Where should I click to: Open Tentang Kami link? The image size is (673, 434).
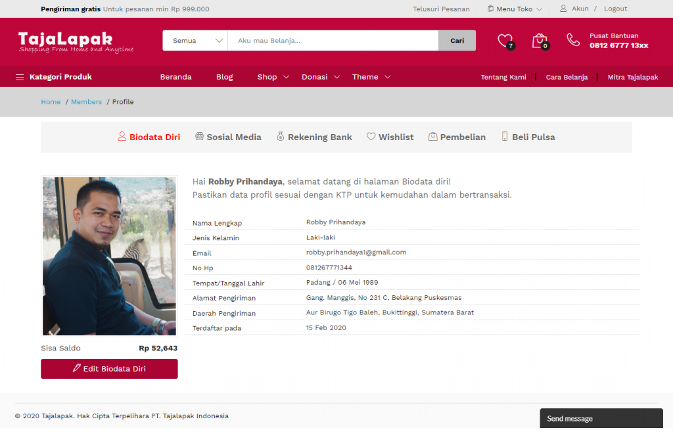[503, 78]
